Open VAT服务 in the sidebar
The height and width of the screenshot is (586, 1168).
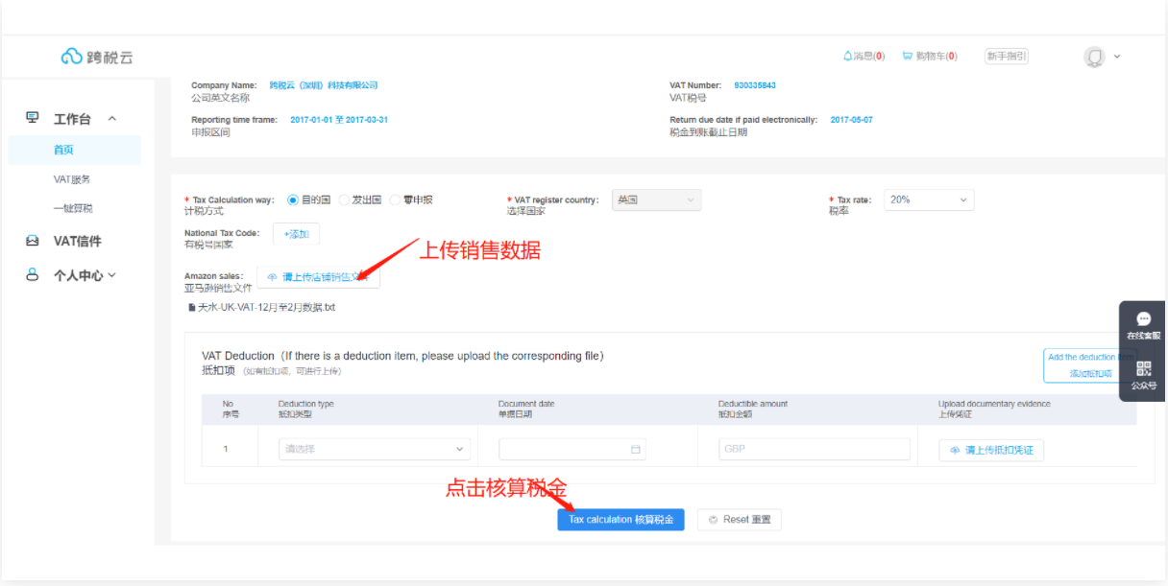(x=72, y=179)
